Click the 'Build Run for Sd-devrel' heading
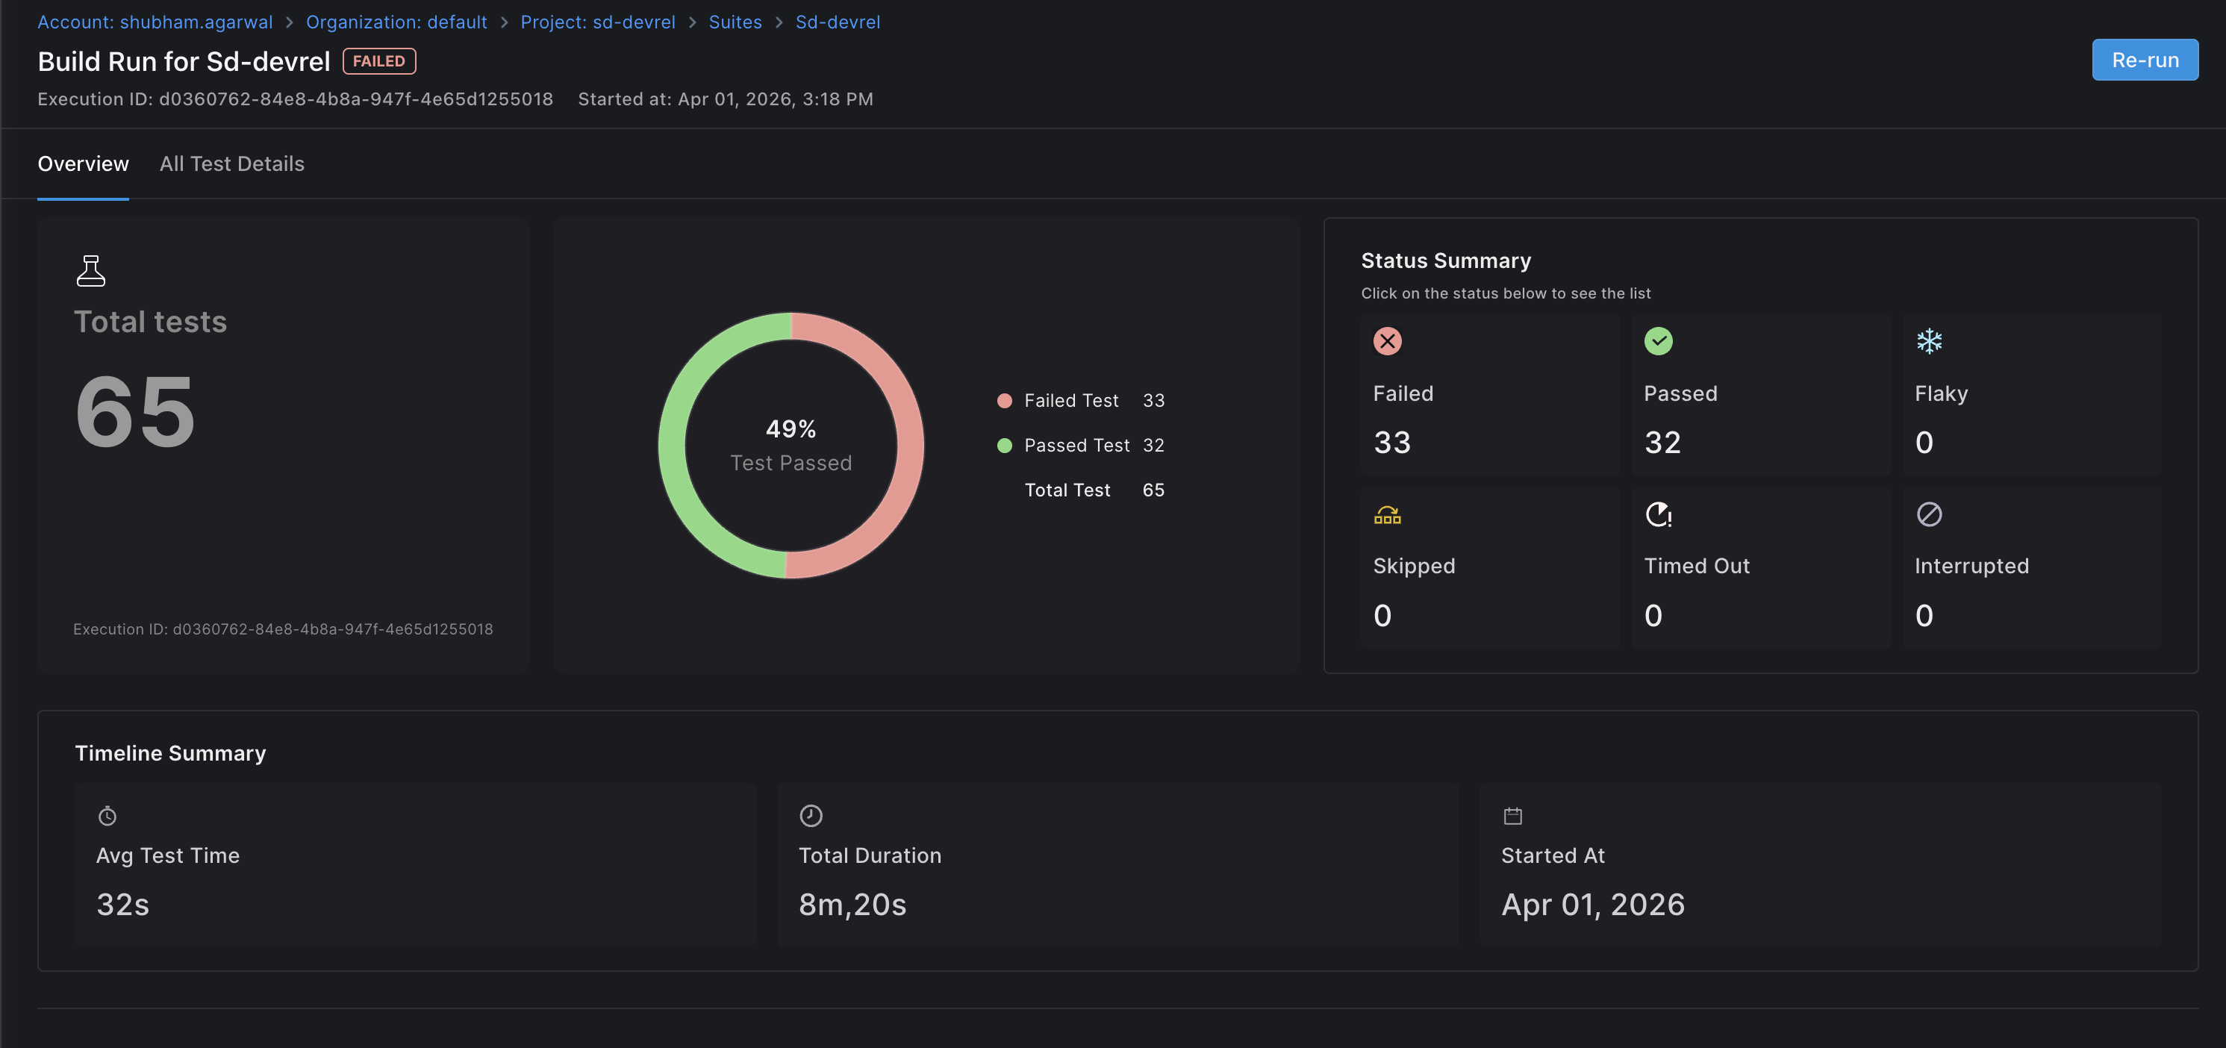This screenshot has height=1048, width=2226. point(184,61)
